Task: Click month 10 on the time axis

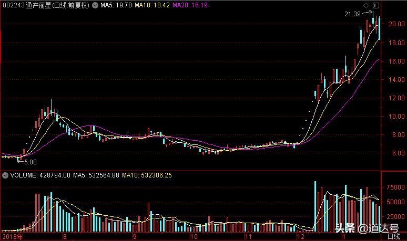Action: pos(194,237)
